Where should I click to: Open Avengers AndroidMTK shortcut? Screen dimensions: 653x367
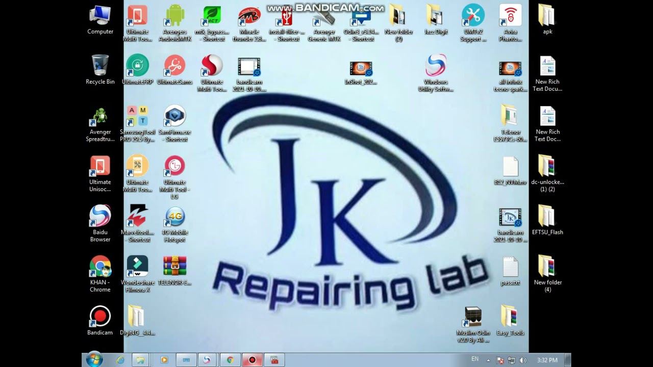tap(174, 23)
